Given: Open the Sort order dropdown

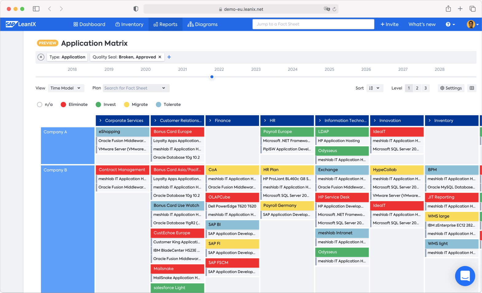Looking at the screenshot, I should coord(374,88).
